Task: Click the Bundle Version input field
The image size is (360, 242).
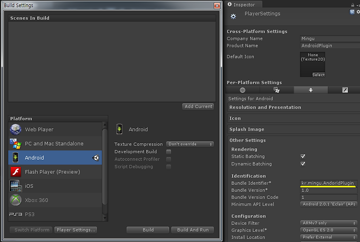Action: (x=329, y=190)
